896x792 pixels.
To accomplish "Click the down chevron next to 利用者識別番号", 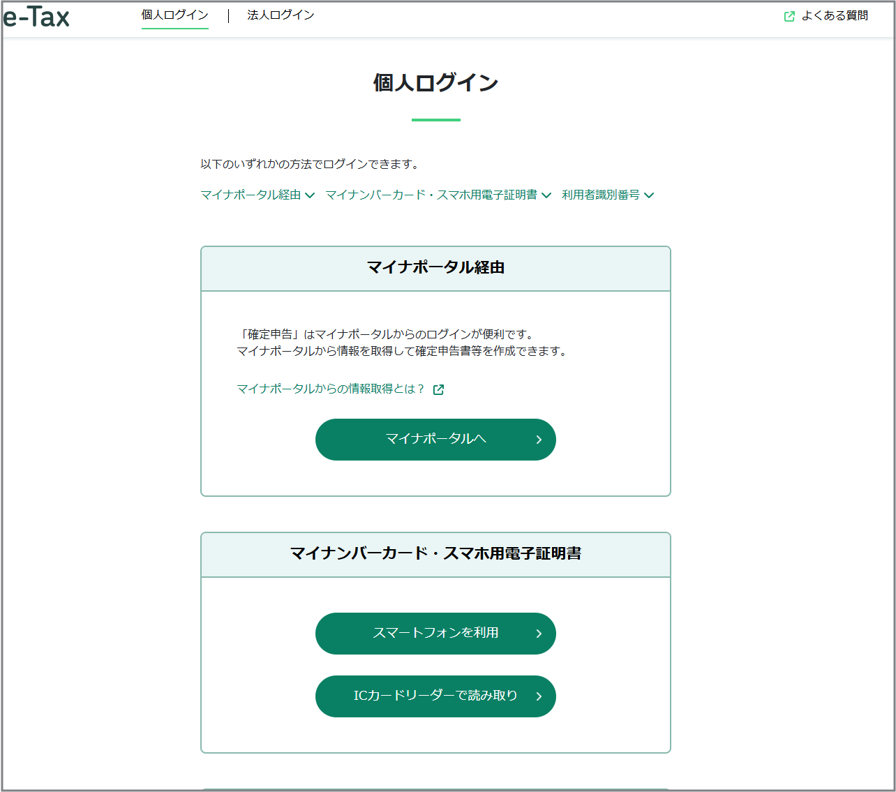I will pos(650,195).
